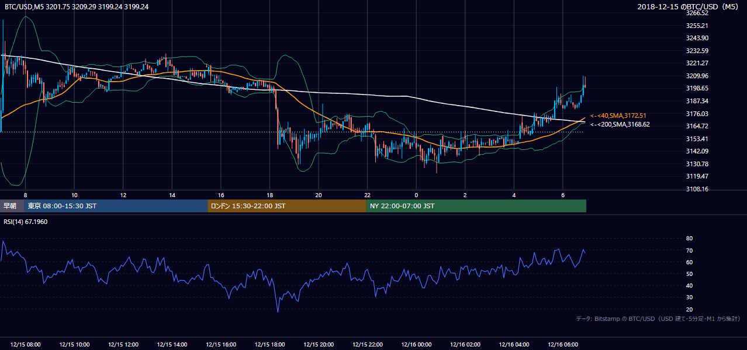
Task: Click the NY 22:00-07:00 JST session bar
Action: [476, 206]
